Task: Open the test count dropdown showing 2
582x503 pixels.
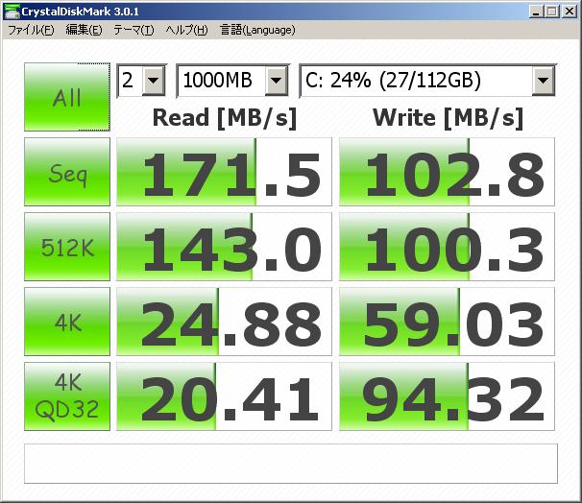Action: pyautogui.click(x=141, y=81)
